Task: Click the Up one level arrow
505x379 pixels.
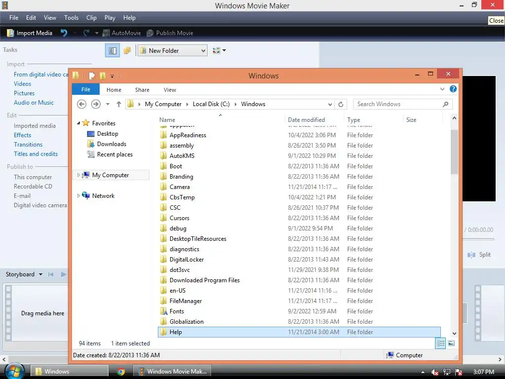Action: [x=118, y=104]
